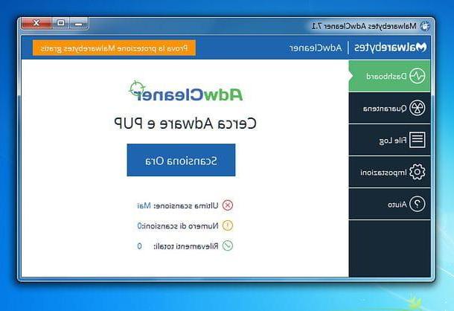This screenshot has height=311, width=454.
Task: Click the Malwarebytes AdwCleaner 7.1 window title
Action: point(364,26)
